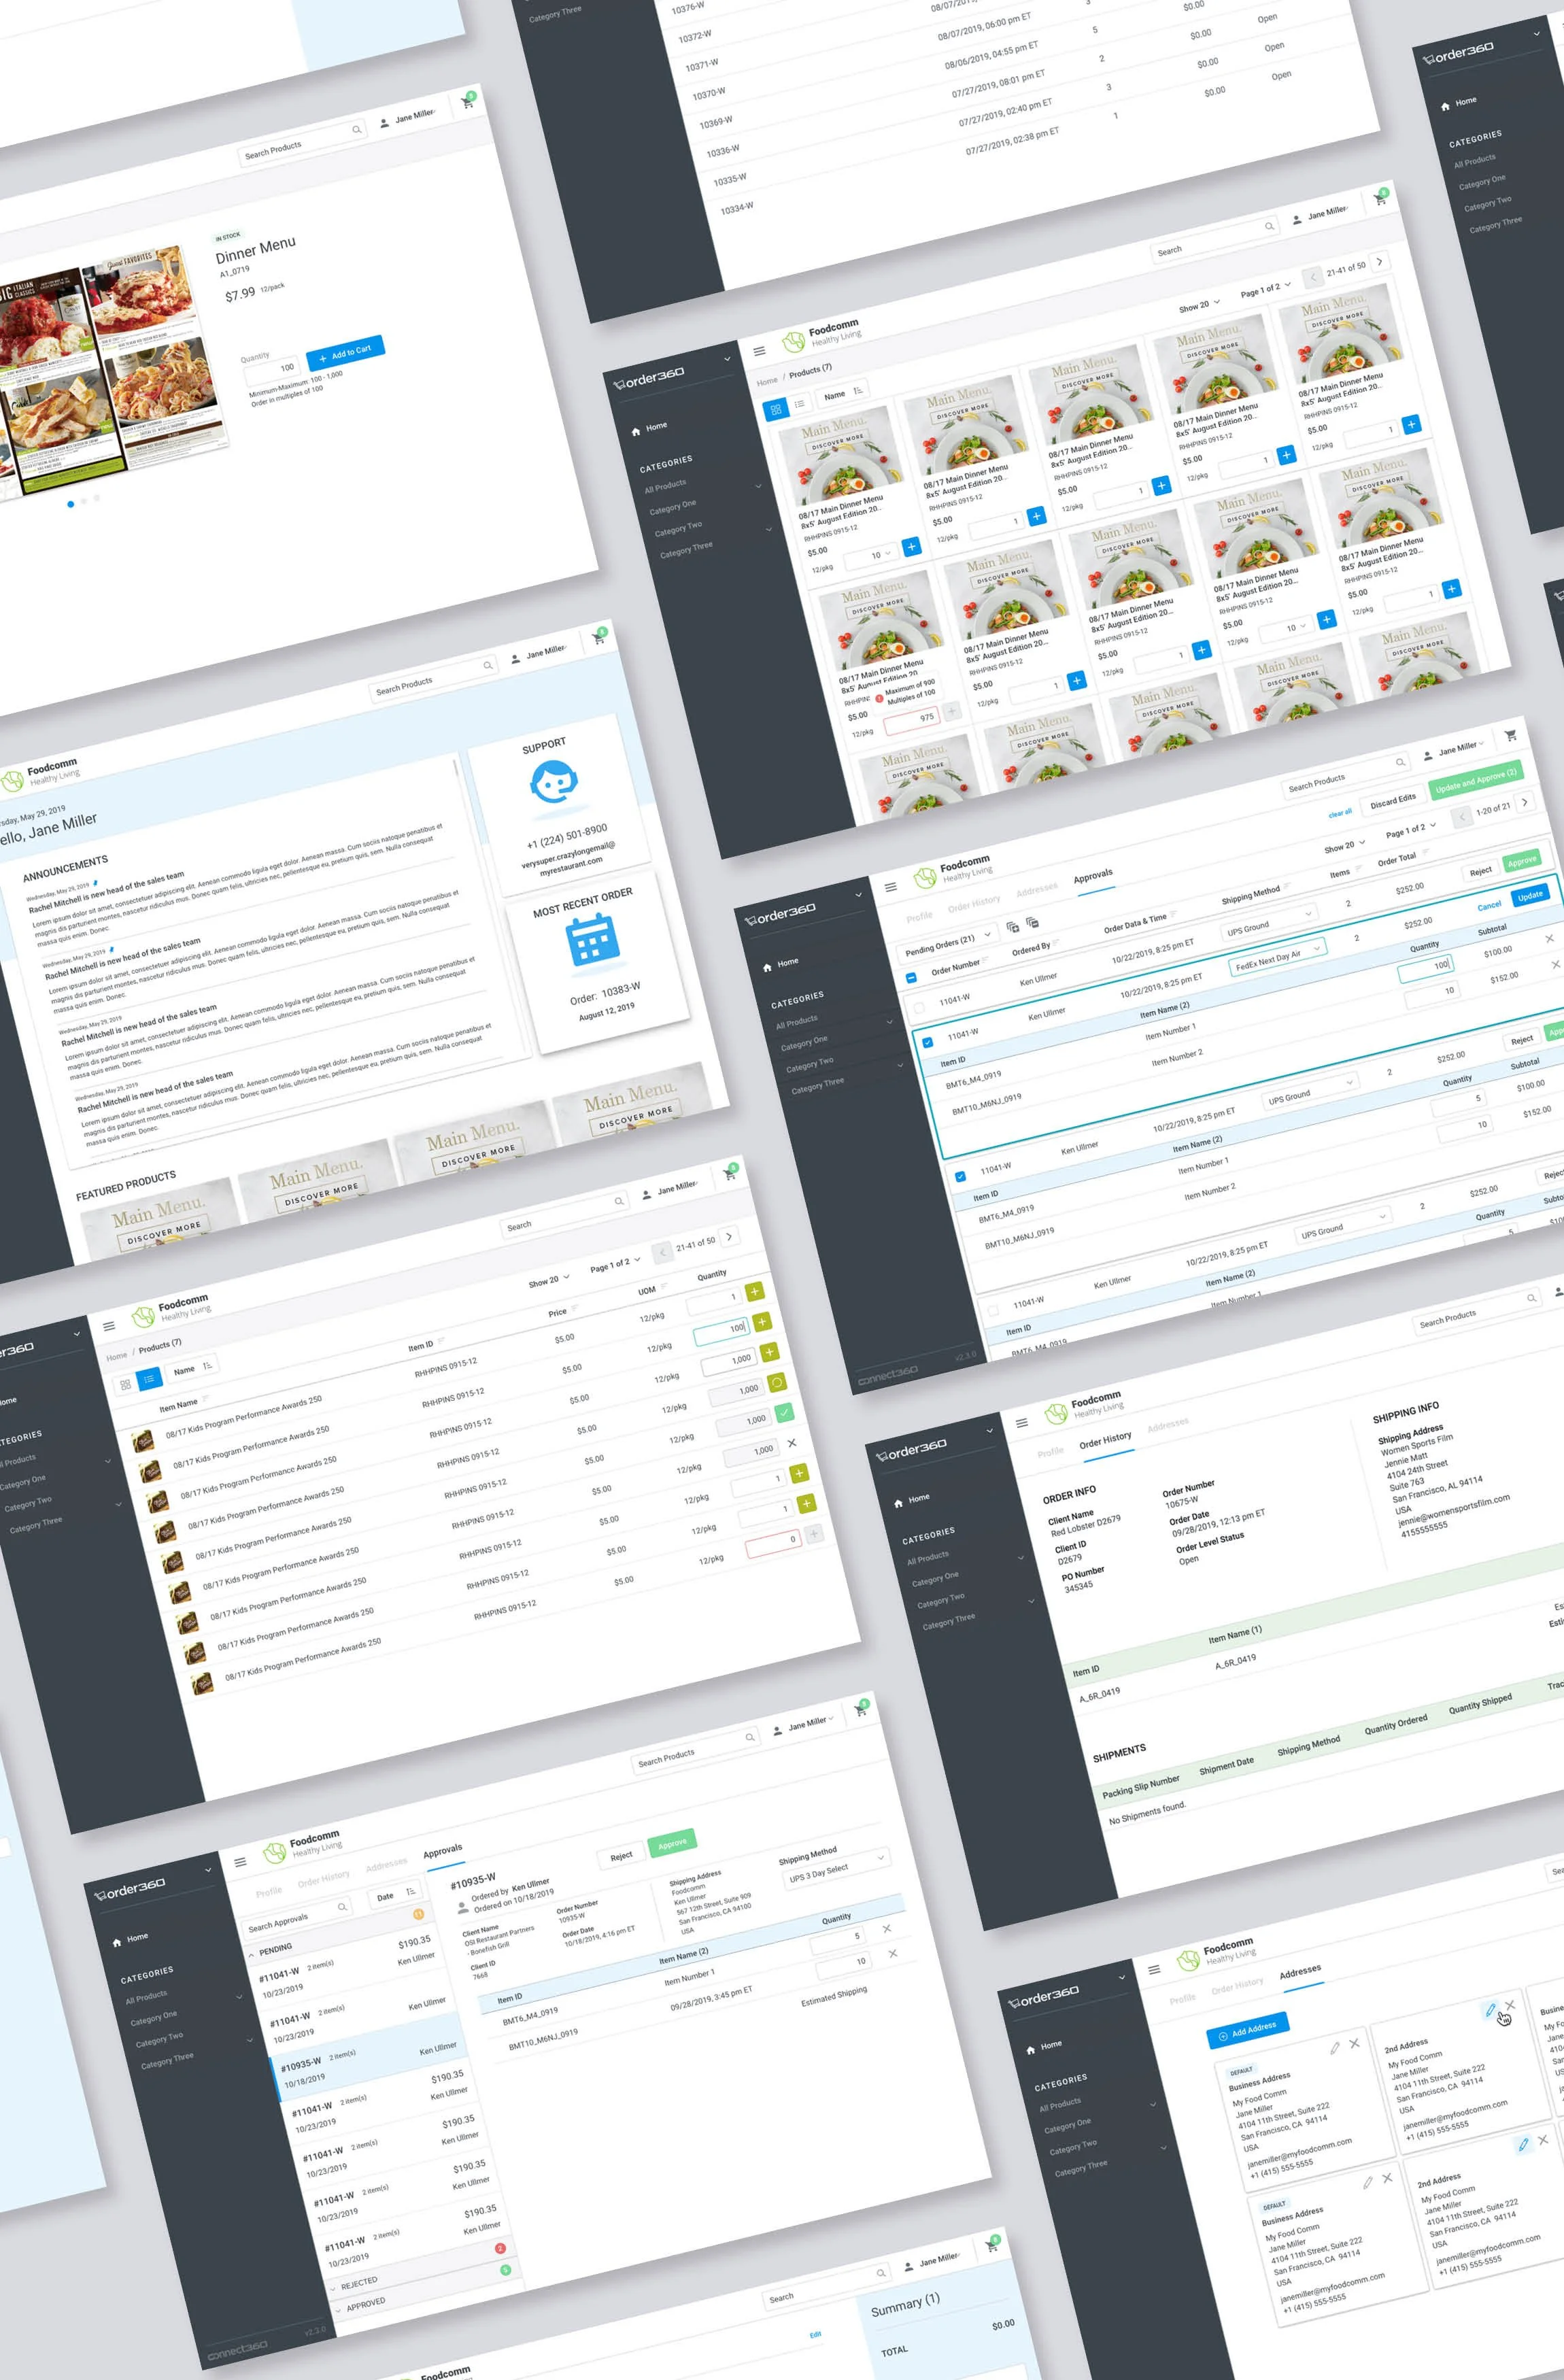The width and height of the screenshot is (1564, 2380).
Task: Select the underlined Addresses tab
Action: tap(1300, 1971)
